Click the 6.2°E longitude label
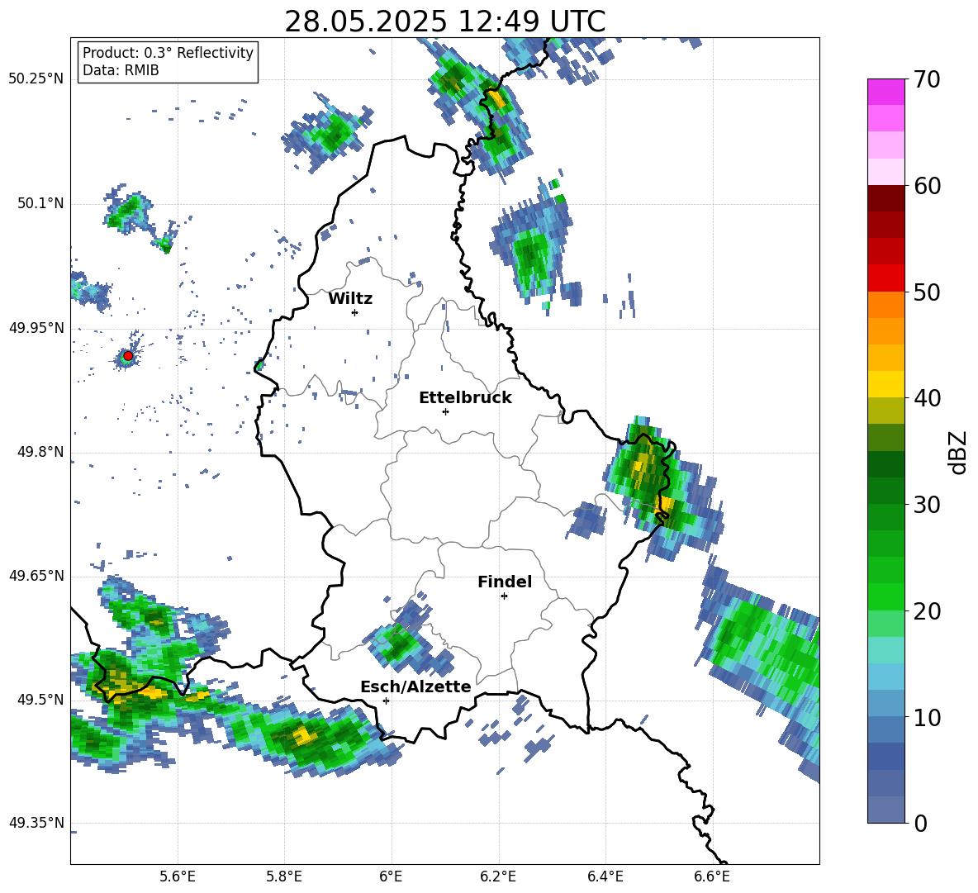The image size is (978, 893). pos(498,876)
